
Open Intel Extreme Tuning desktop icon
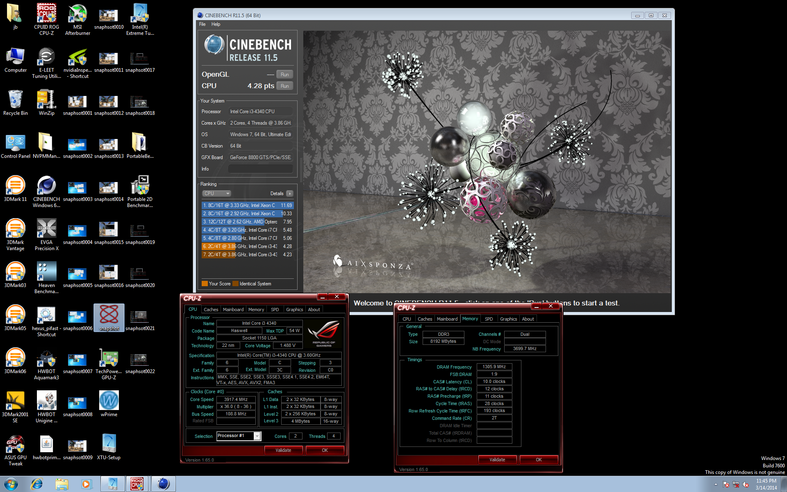coord(140,19)
